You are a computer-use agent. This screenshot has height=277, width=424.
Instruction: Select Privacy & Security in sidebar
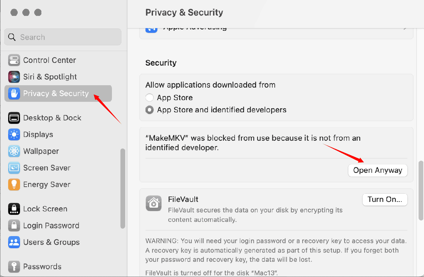click(56, 93)
